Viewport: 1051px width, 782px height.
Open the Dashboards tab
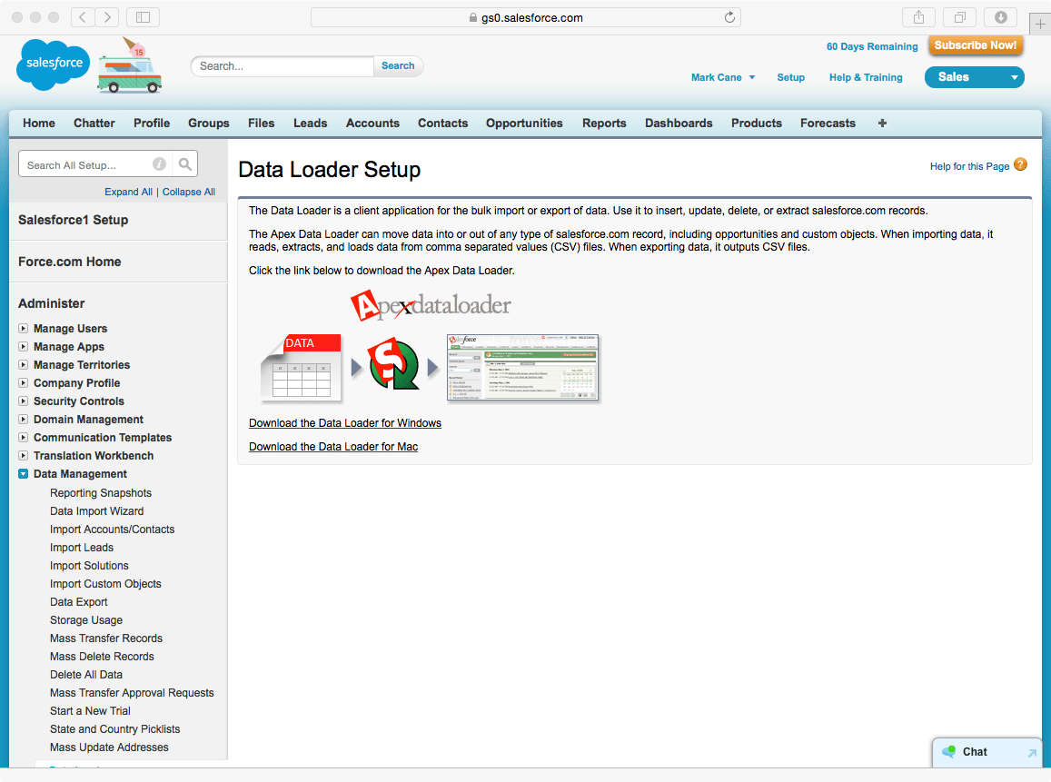(679, 124)
